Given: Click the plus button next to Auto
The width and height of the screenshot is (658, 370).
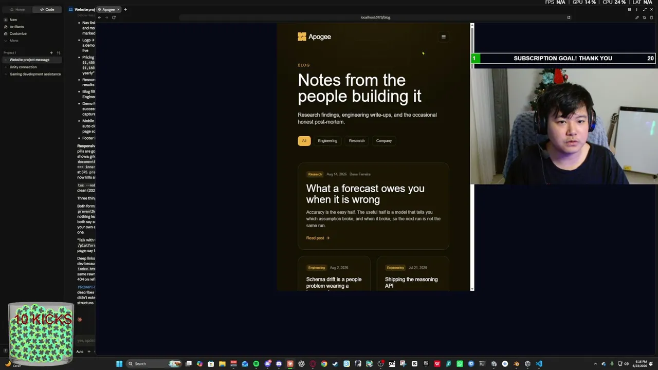Looking at the screenshot, I should (x=88, y=351).
